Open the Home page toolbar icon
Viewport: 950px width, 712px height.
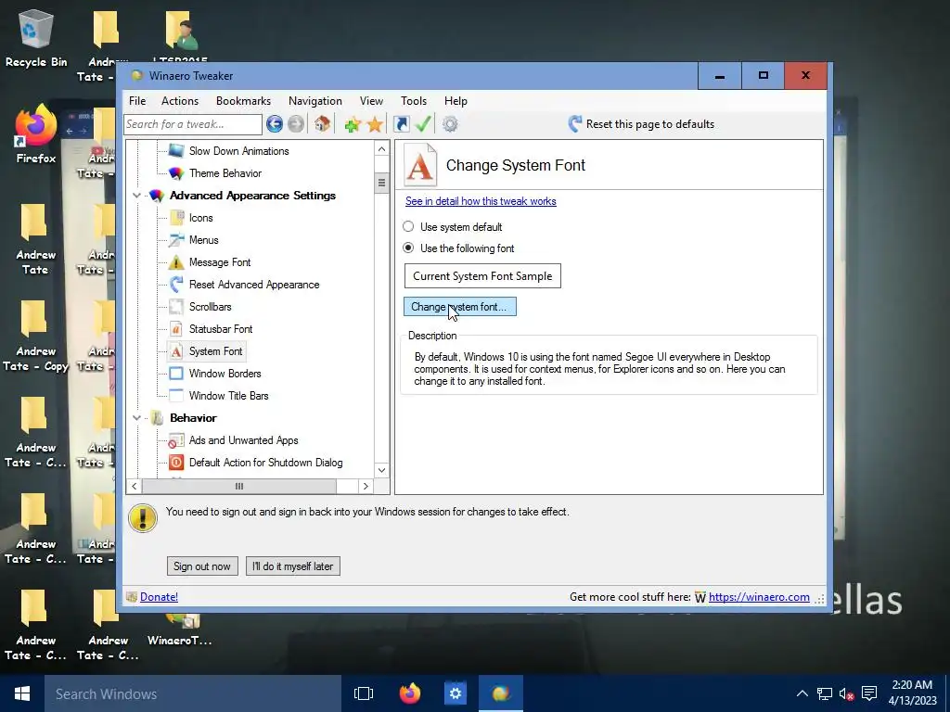click(322, 124)
